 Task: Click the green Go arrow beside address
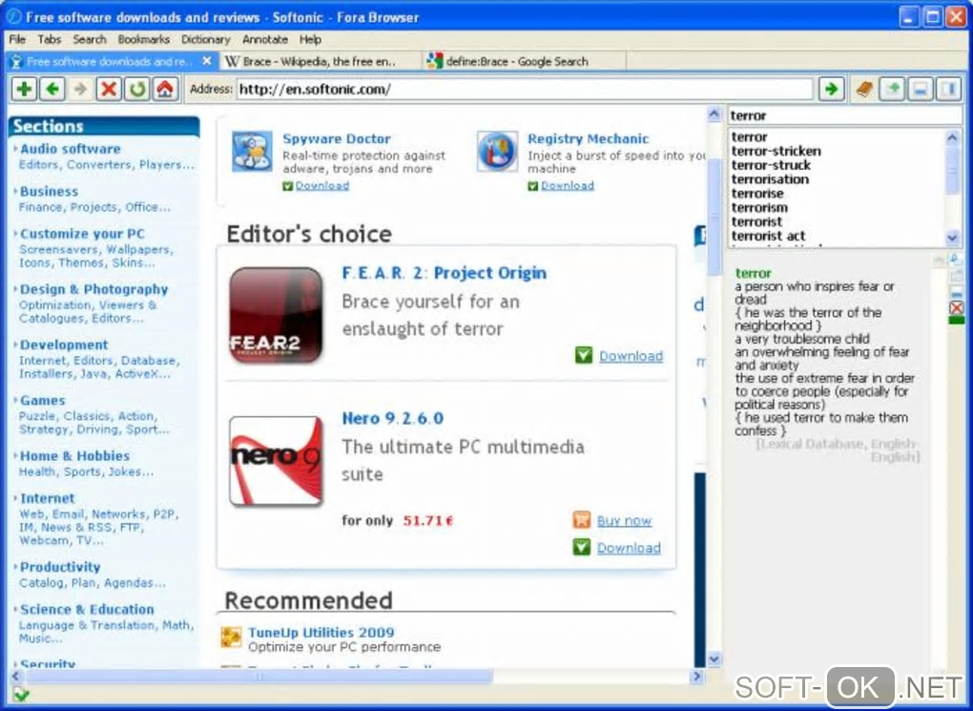tap(832, 90)
